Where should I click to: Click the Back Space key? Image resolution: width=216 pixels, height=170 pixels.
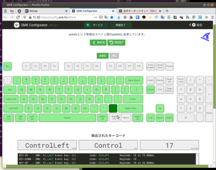134,80
